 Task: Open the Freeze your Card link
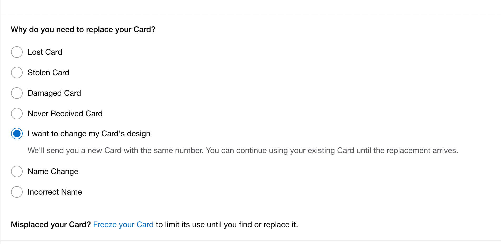[x=123, y=225]
